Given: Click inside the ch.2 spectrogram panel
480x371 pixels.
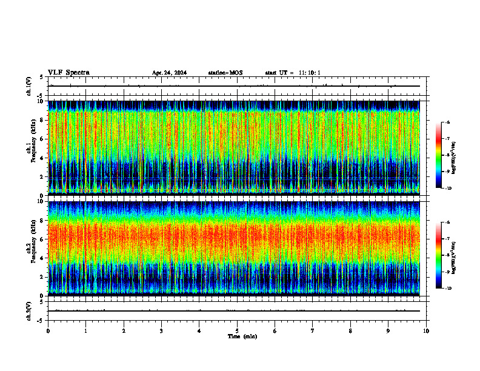Looking at the screenshot, I should point(234,249).
